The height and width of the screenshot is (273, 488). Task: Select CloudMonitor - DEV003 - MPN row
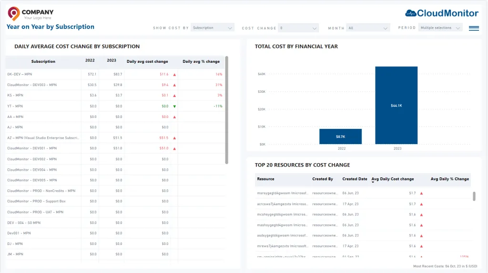115,85
